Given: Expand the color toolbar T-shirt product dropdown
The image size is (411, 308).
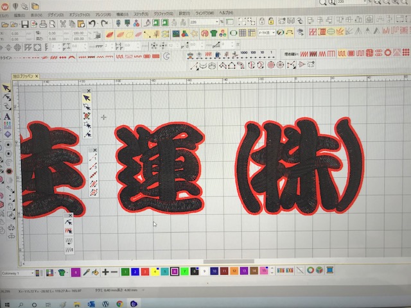Looking at the screenshot, I should pyautogui.click(x=67, y=273).
